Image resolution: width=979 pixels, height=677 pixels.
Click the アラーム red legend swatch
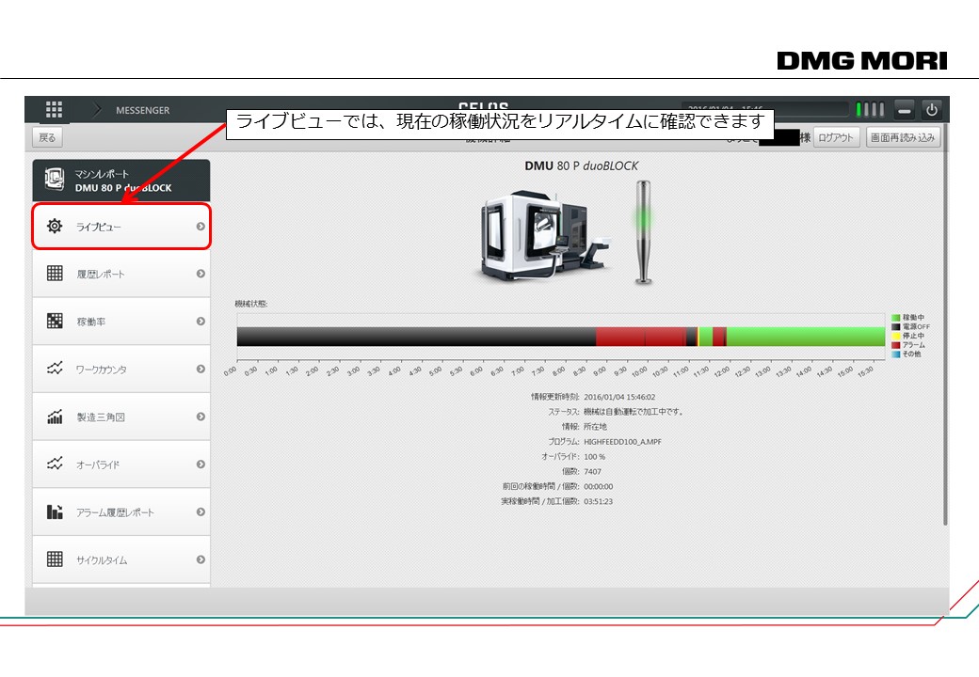point(896,345)
